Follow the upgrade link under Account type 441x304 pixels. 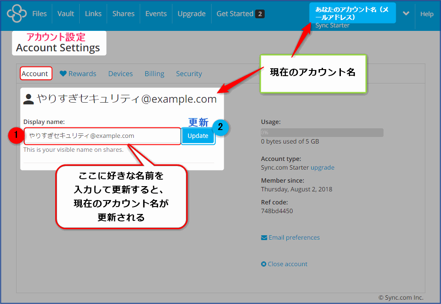coord(322,167)
